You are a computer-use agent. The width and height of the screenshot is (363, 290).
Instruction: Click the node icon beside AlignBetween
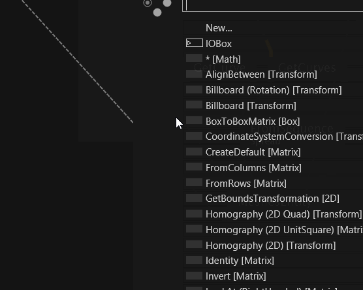195,74
